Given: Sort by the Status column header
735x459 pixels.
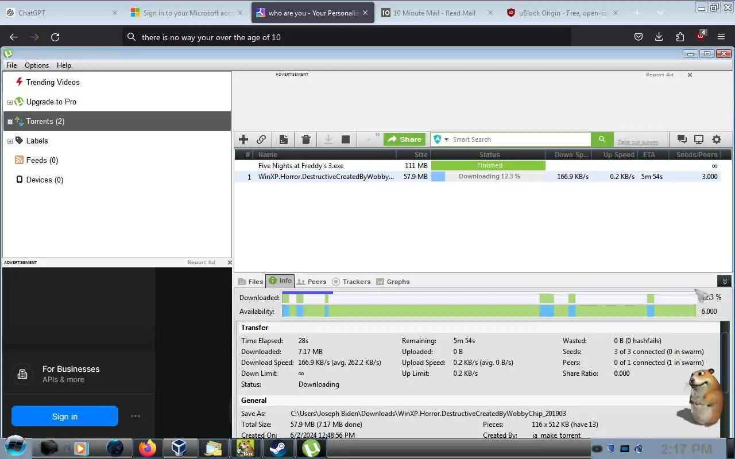Looking at the screenshot, I should (489, 154).
